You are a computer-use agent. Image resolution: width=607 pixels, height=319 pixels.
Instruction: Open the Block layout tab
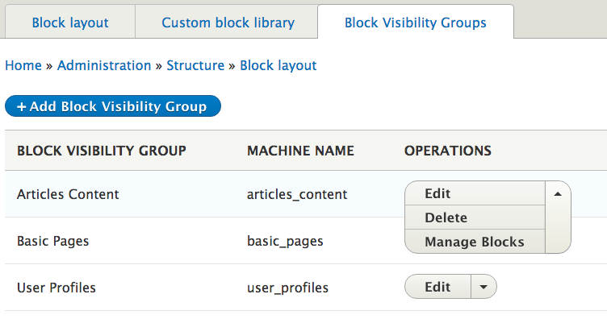(x=70, y=23)
